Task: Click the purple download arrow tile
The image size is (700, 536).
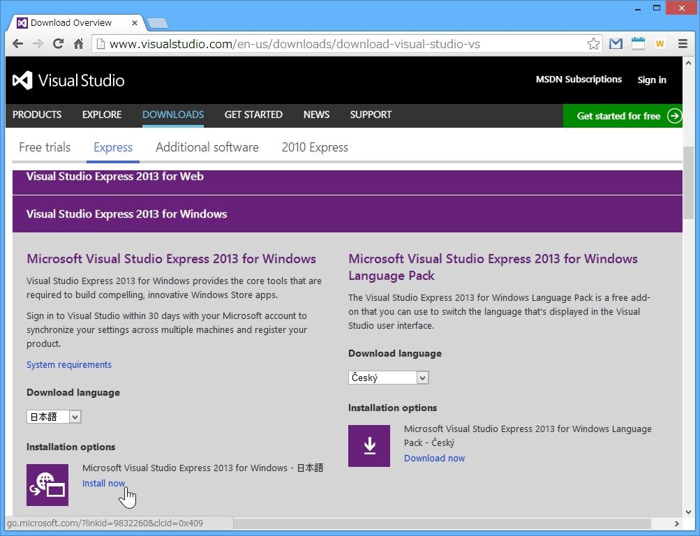Action: tap(369, 445)
